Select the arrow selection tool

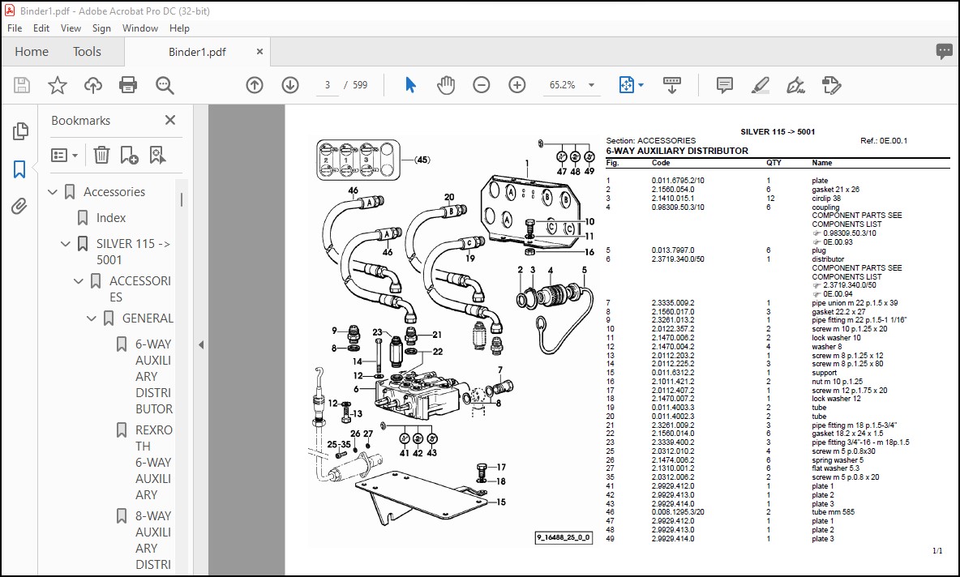(x=410, y=85)
